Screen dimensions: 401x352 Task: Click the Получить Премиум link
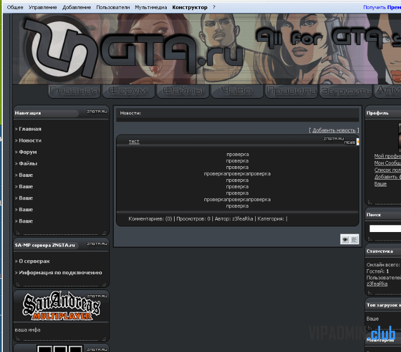[x=382, y=7]
